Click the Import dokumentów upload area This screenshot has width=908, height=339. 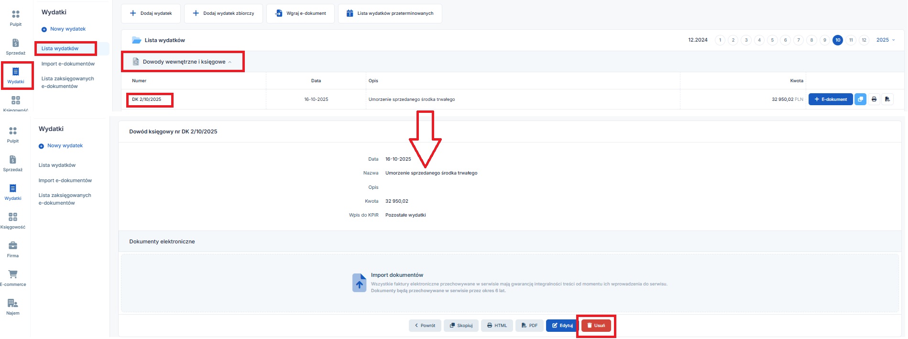tap(510, 283)
